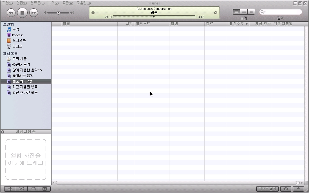Close the iTunes window
The width and height of the screenshot is (309, 193).
(x=305, y=3)
